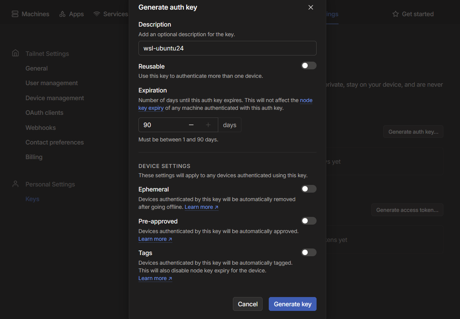Click the Personal Settings heading text
460x319 pixels.
(50, 184)
